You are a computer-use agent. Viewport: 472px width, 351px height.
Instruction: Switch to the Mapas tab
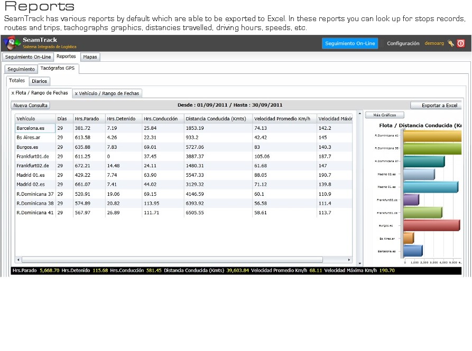coord(90,57)
